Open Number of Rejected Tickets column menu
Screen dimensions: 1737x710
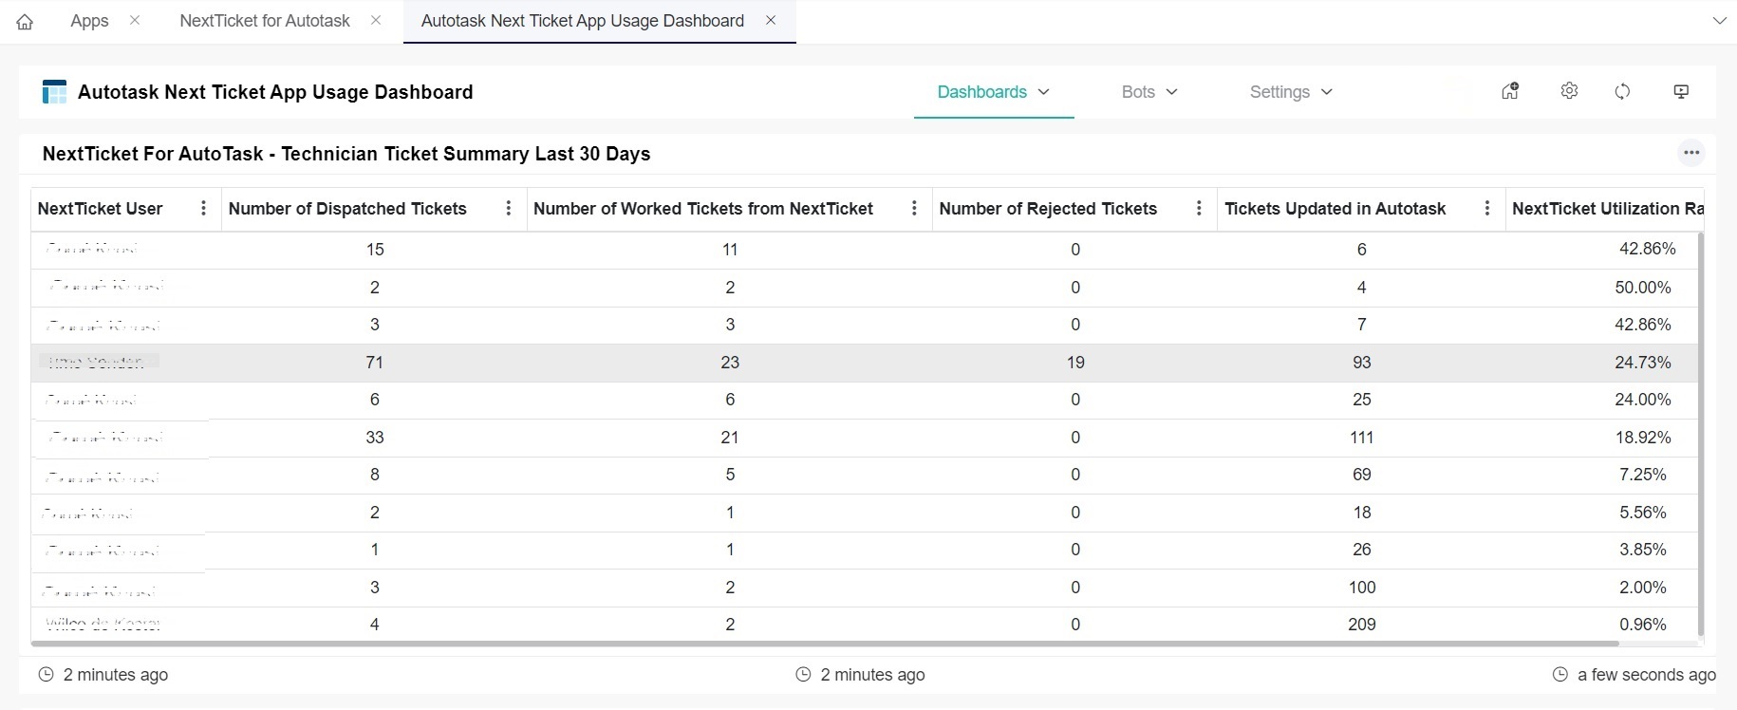coord(1199,208)
